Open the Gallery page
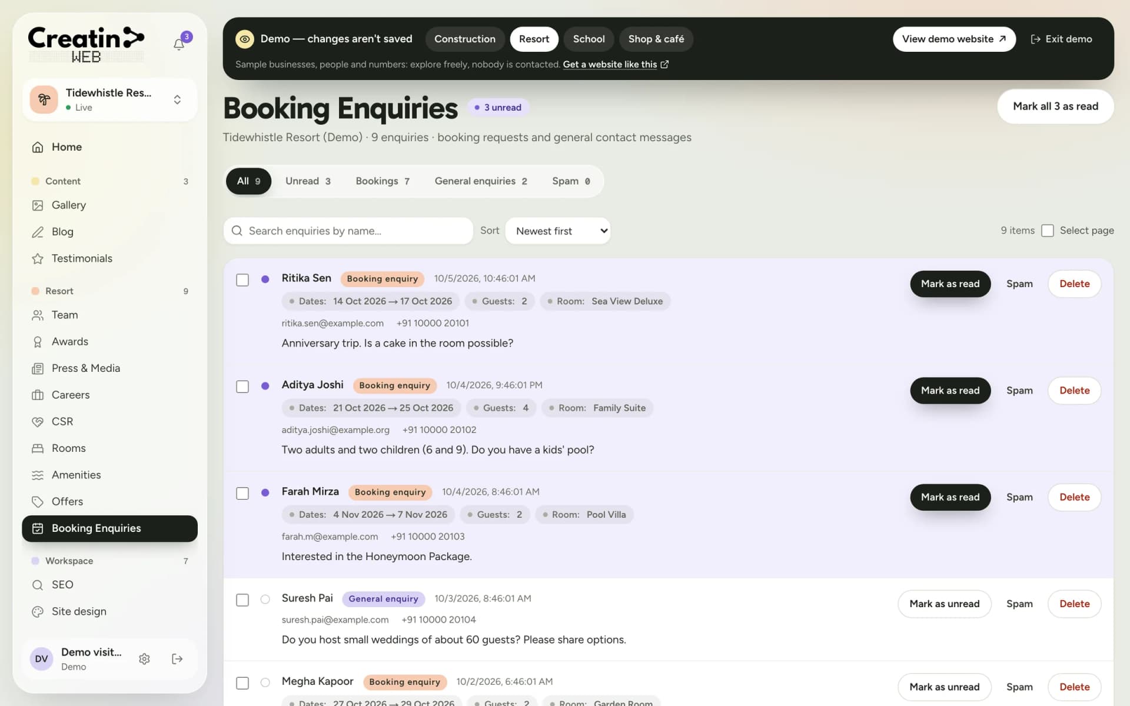The height and width of the screenshot is (706, 1130). pos(109,205)
